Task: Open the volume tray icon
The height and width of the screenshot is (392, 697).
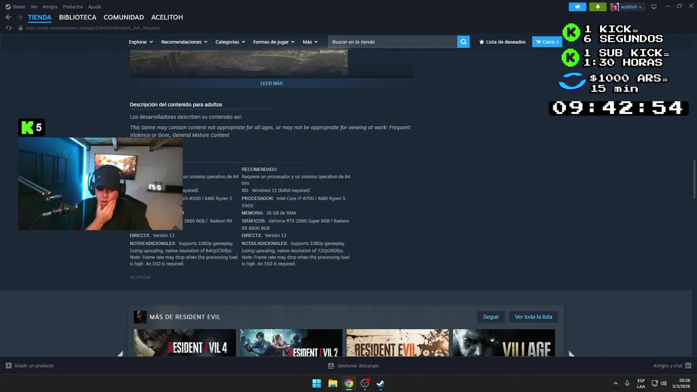Action: click(663, 383)
